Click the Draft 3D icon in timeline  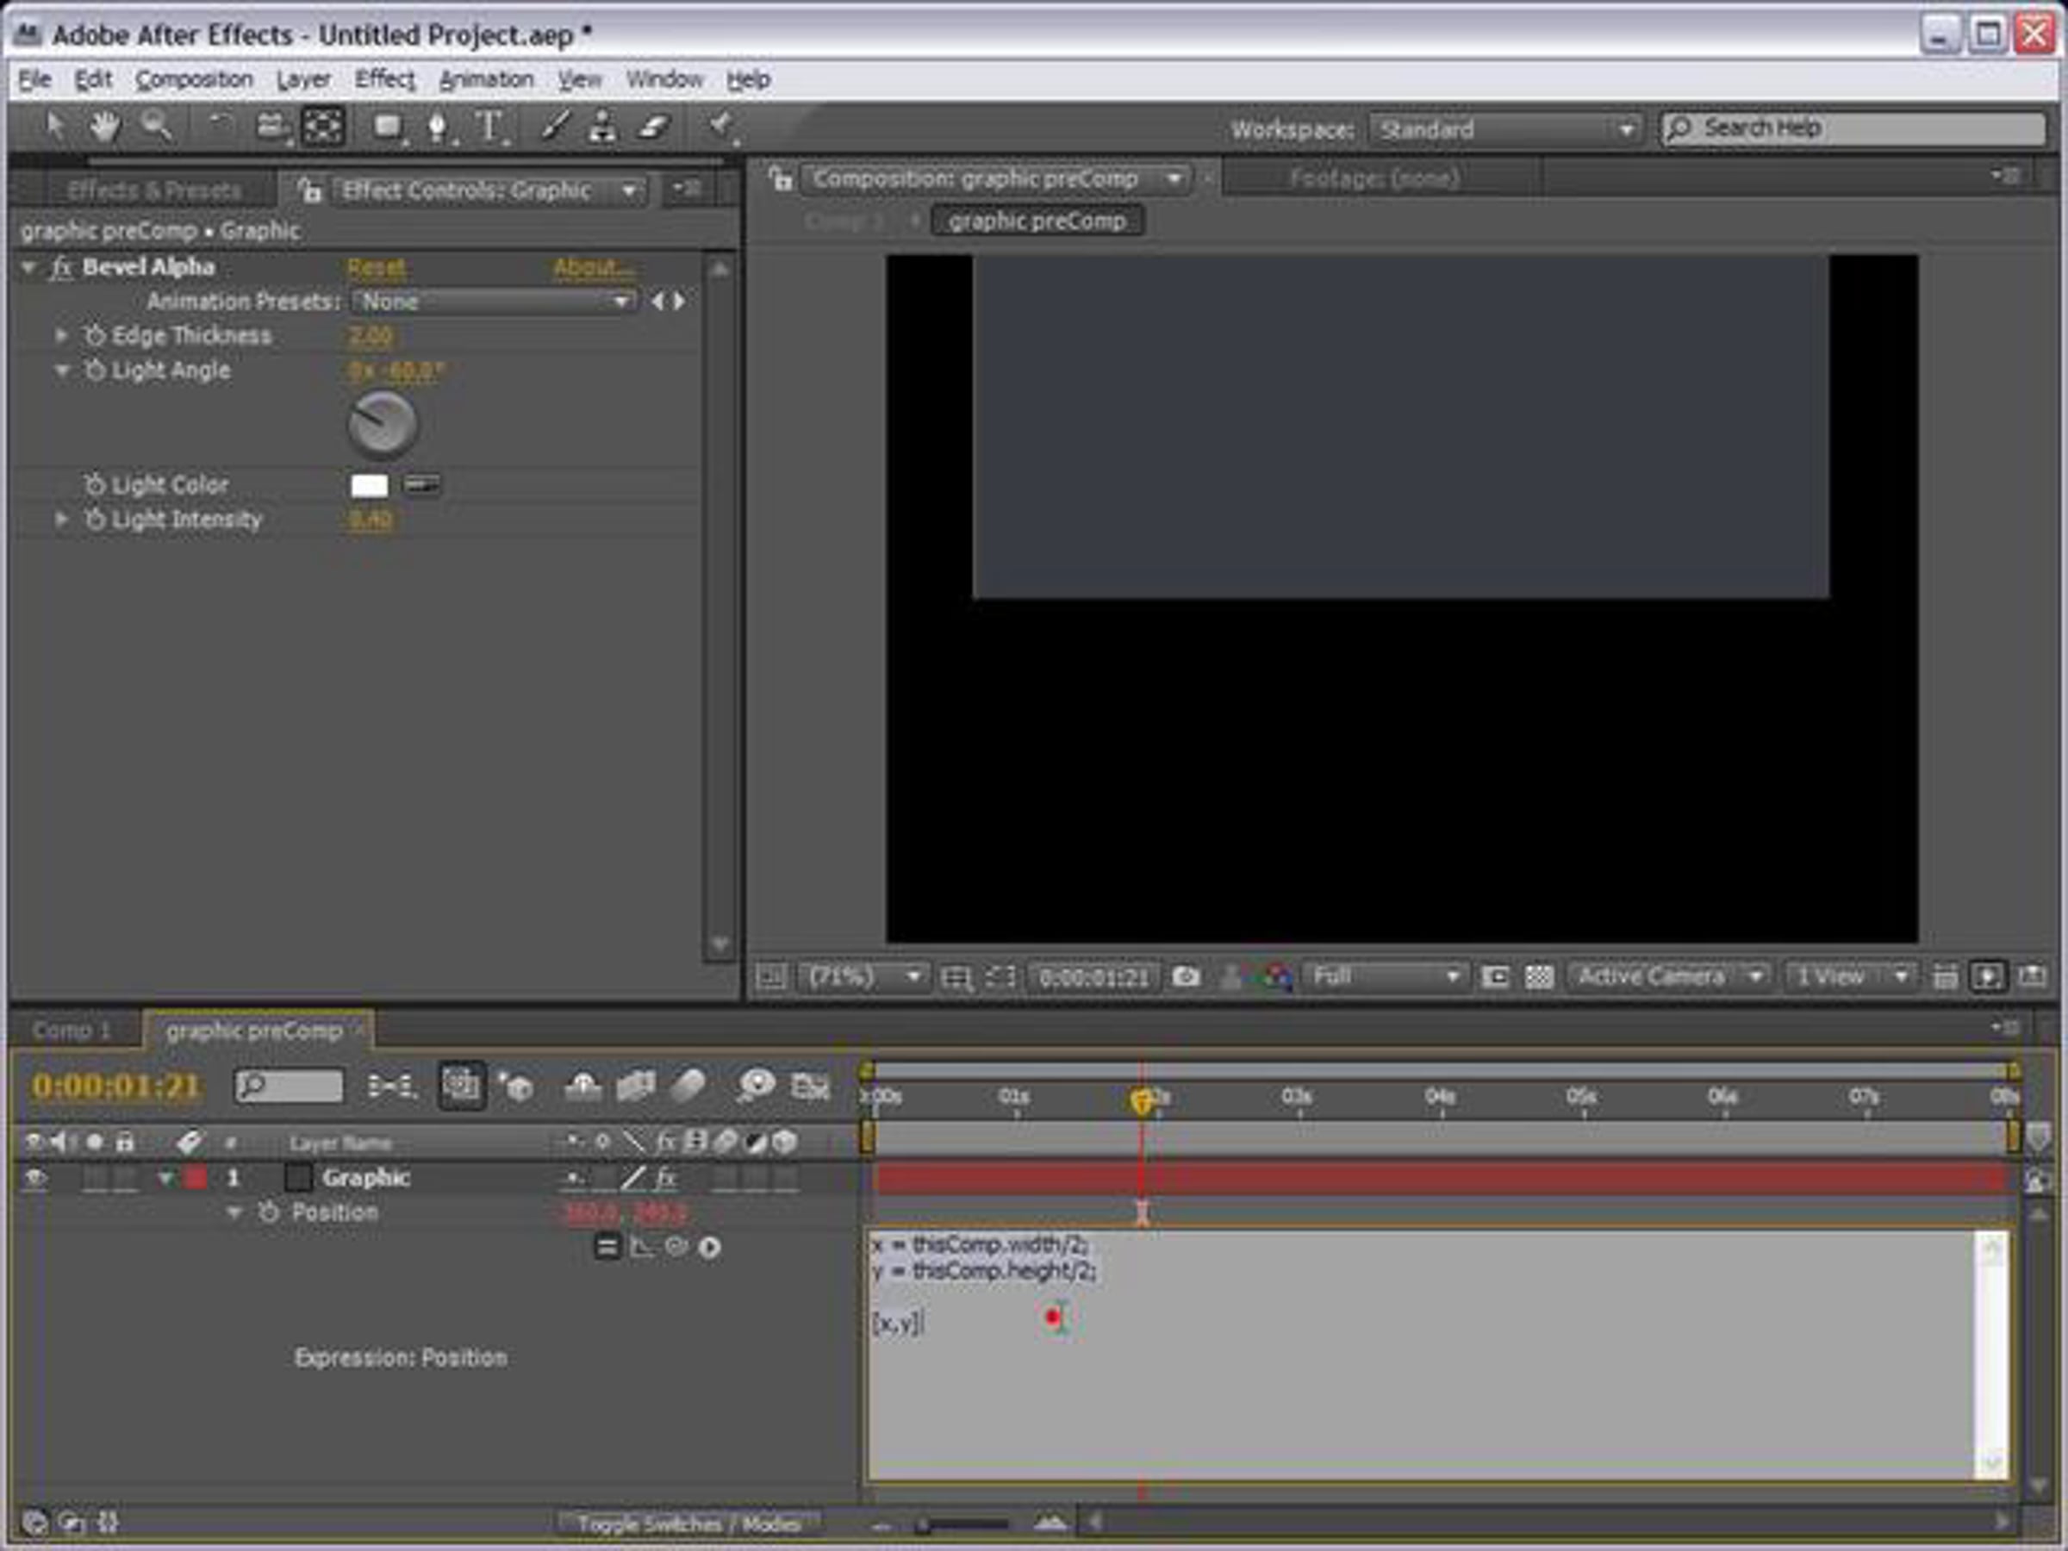pyautogui.click(x=515, y=1087)
